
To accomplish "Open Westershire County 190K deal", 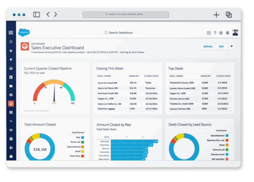I will point(182,83).
